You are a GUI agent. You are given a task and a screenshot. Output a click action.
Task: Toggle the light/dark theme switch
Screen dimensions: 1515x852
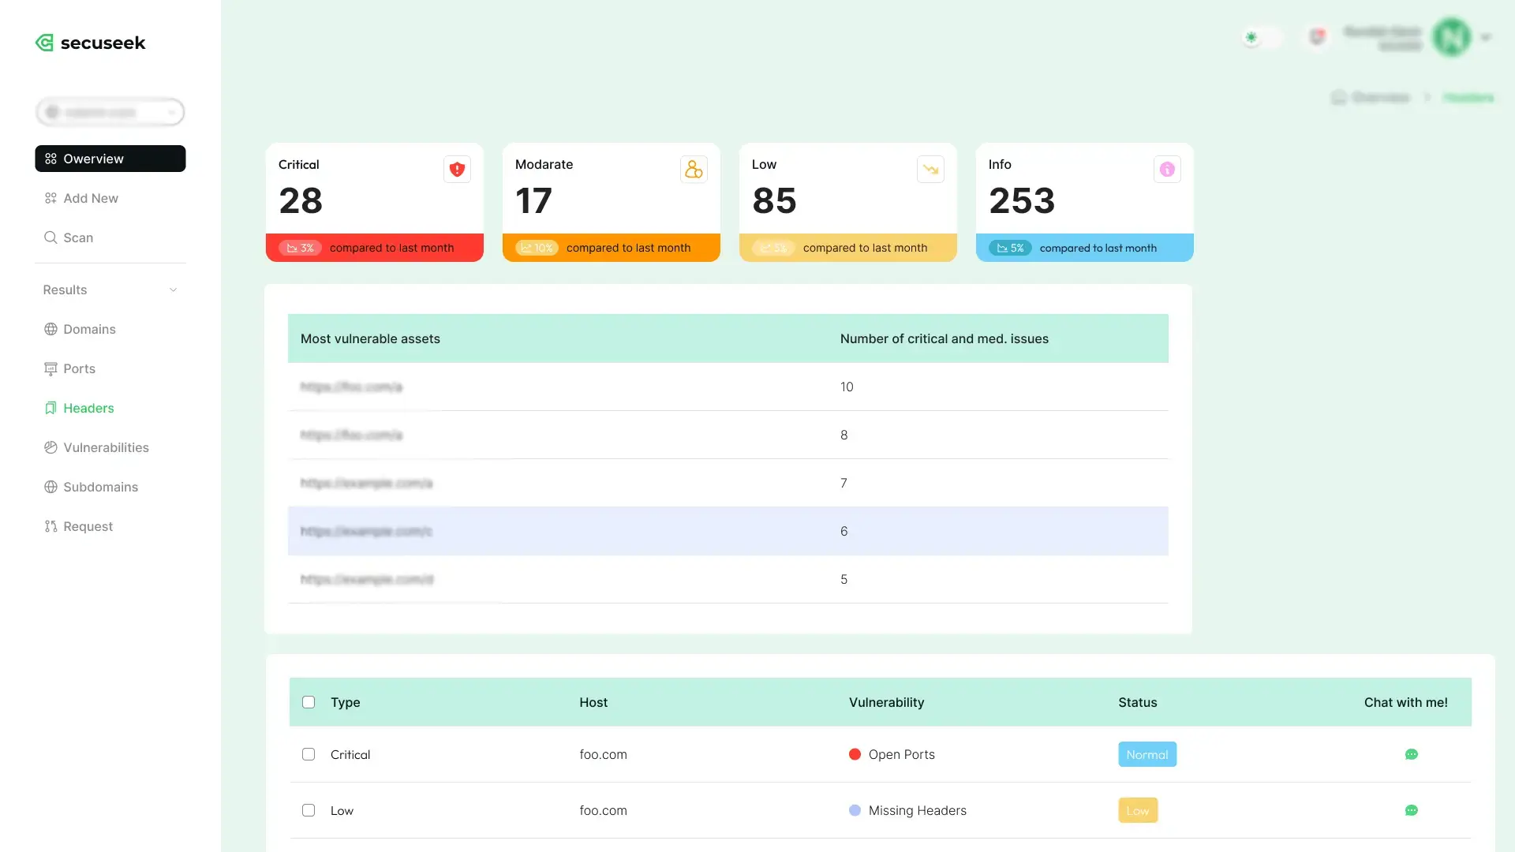pos(1261,37)
